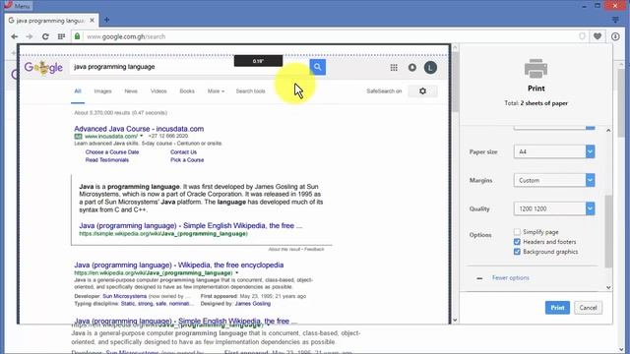Open the Margins Custom dropdown

pyautogui.click(x=554, y=180)
